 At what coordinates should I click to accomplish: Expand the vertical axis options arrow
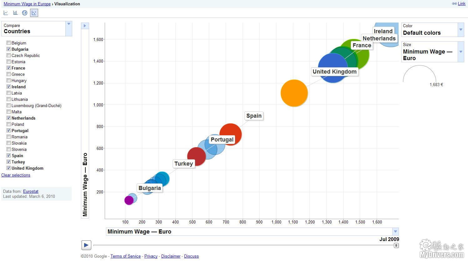tap(85, 26)
